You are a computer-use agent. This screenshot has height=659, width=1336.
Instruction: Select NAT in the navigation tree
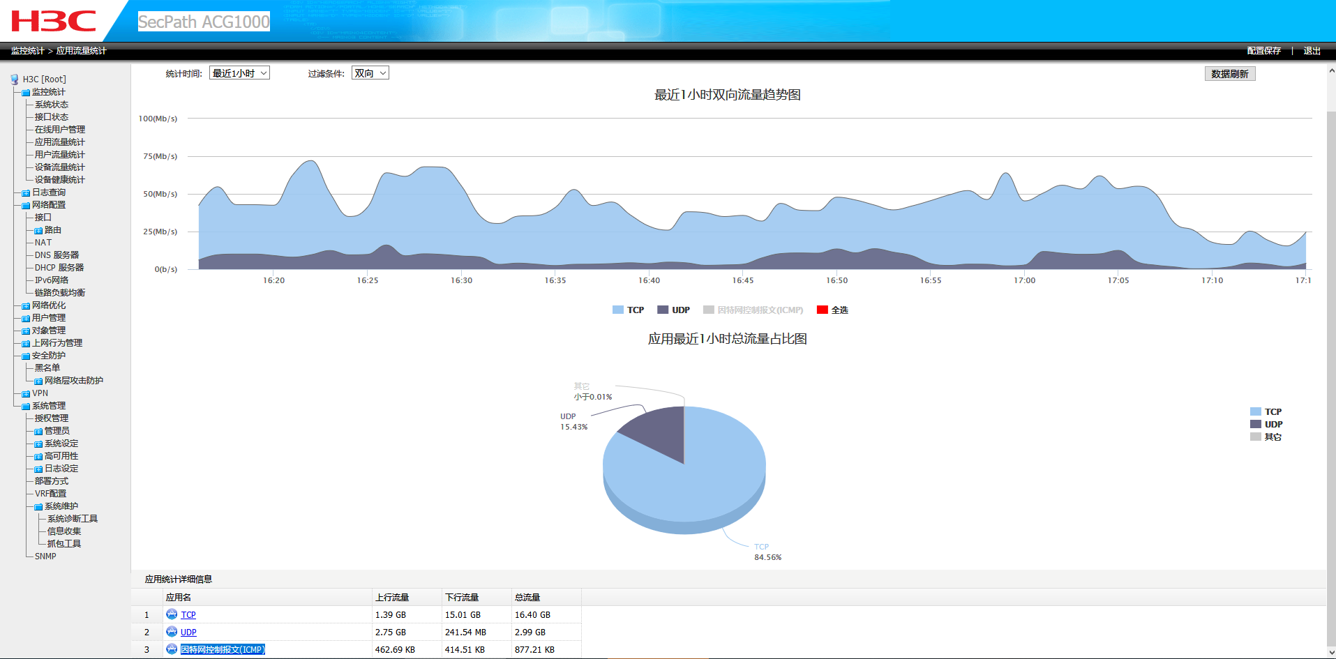point(43,243)
